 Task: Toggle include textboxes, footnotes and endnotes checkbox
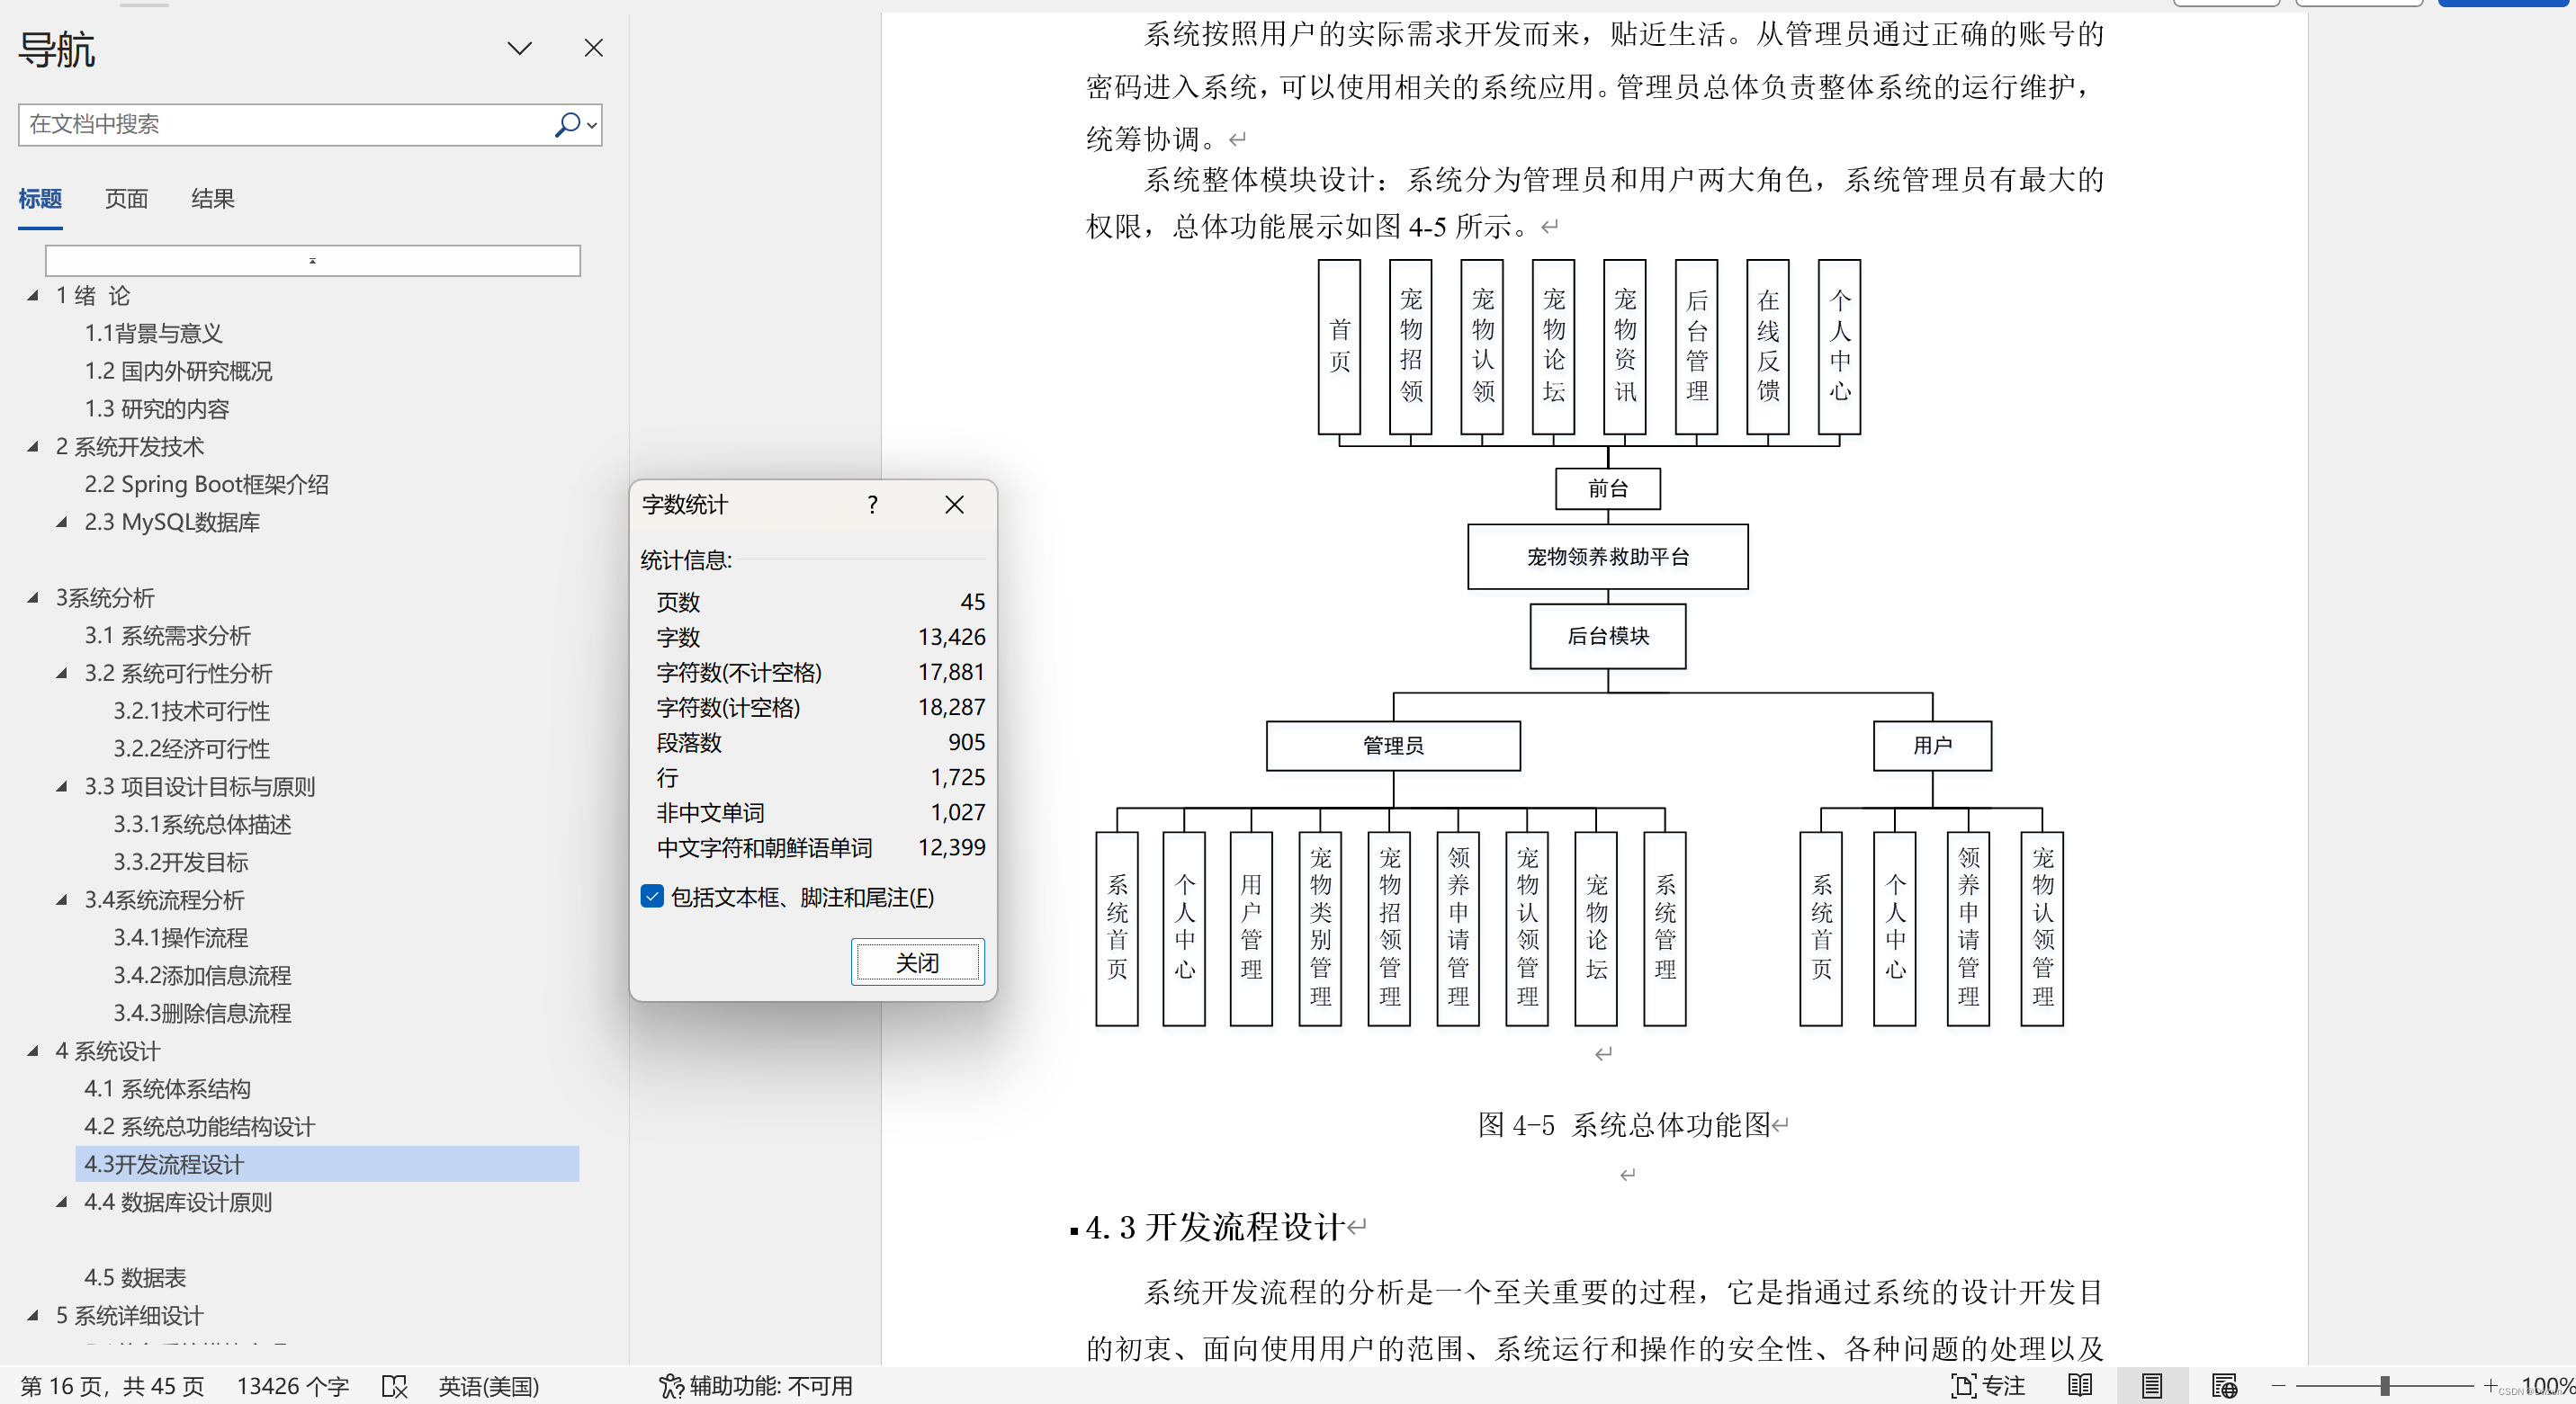[x=652, y=897]
